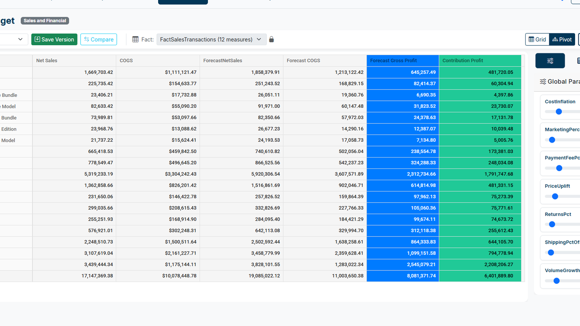Screen dimensions: 580x326
Task: Select the ForecastNetSales column header
Action: (x=242, y=61)
